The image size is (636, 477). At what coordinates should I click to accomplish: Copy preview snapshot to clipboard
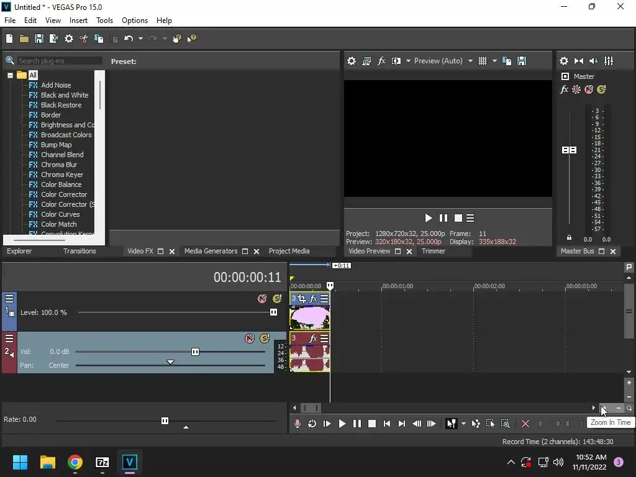point(507,61)
